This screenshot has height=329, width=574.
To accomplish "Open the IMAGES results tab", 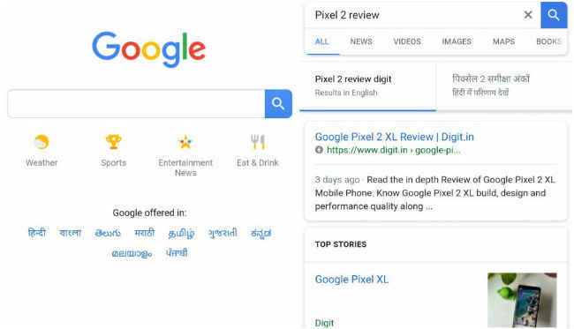I will (x=457, y=41).
